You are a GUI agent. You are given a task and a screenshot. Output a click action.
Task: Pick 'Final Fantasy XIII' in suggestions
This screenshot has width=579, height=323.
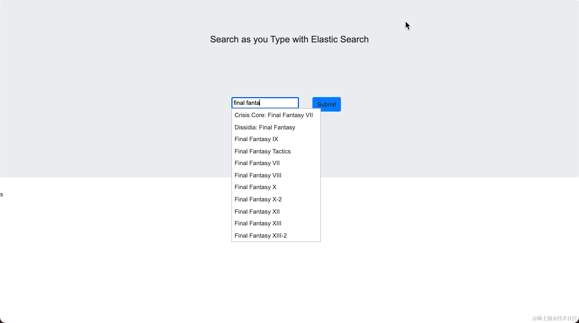click(x=258, y=223)
